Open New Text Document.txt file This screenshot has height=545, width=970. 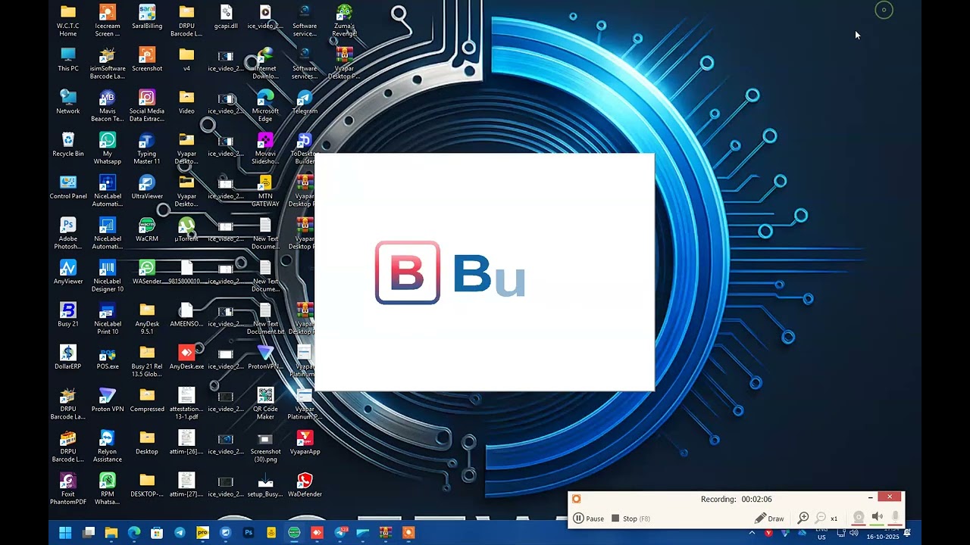265,318
